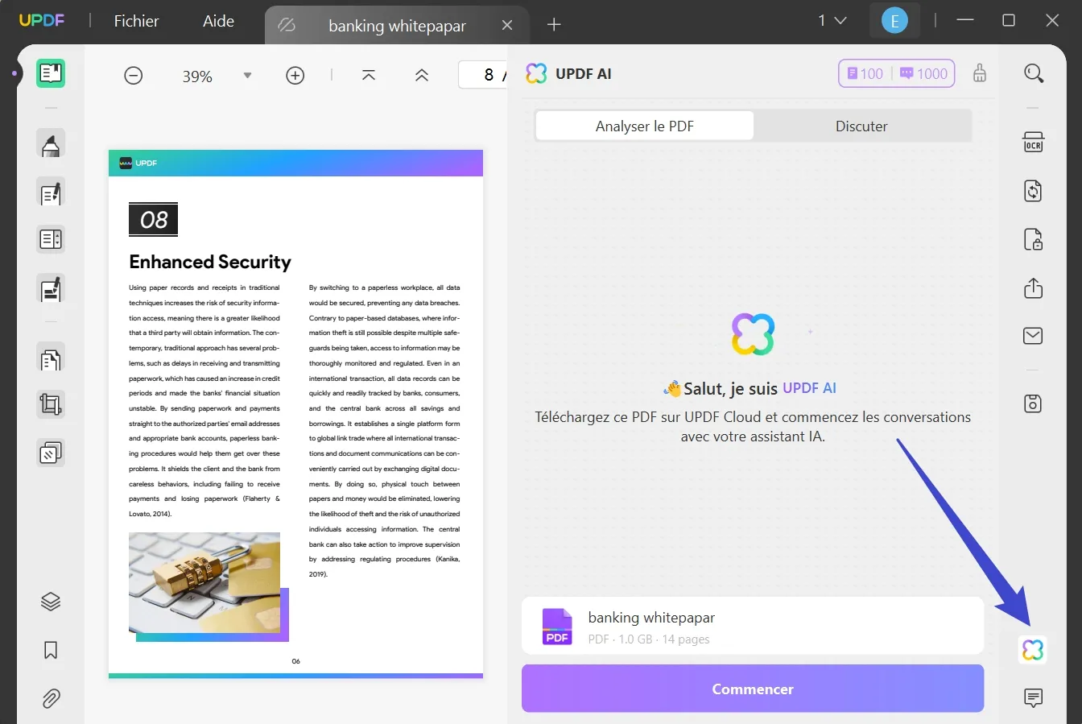Open the Reader mode icon in left sidebar

(51, 73)
